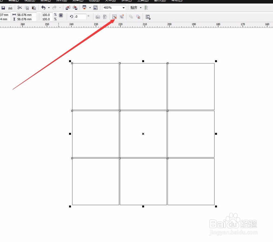The image size is (273, 242).
Task: Click the left-middle selection handle
Action: coord(70,134)
